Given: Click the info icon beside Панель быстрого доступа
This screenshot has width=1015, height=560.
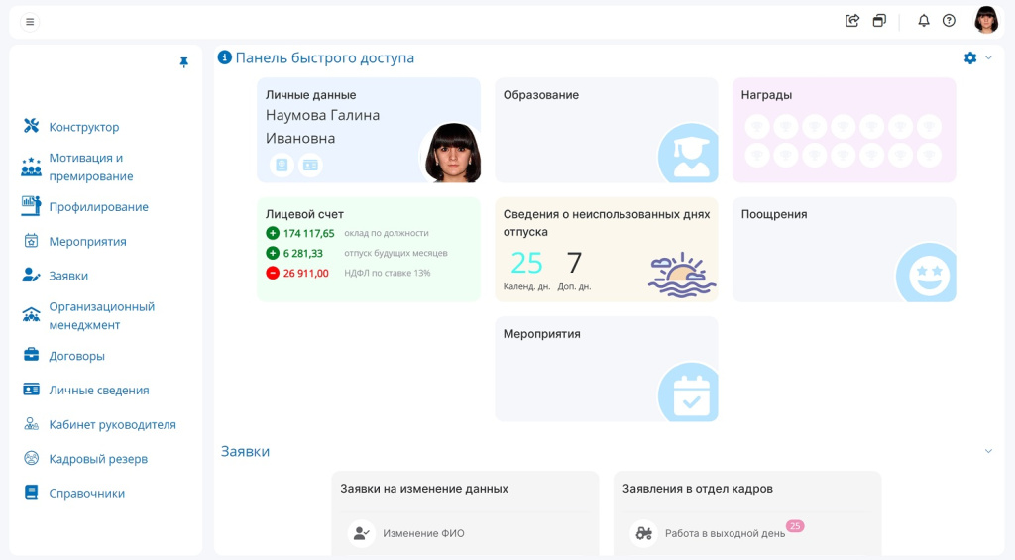Looking at the screenshot, I should 225,57.
